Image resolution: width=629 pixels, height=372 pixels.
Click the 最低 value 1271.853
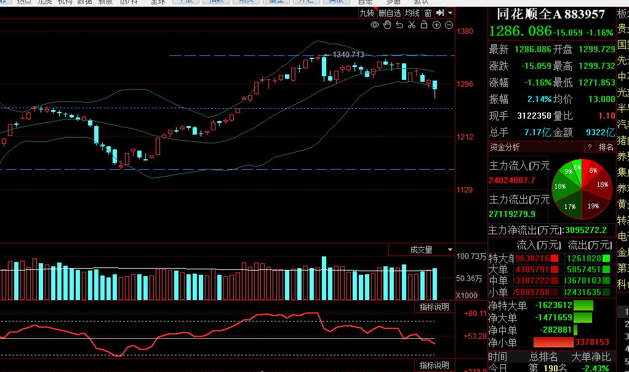coord(597,82)
